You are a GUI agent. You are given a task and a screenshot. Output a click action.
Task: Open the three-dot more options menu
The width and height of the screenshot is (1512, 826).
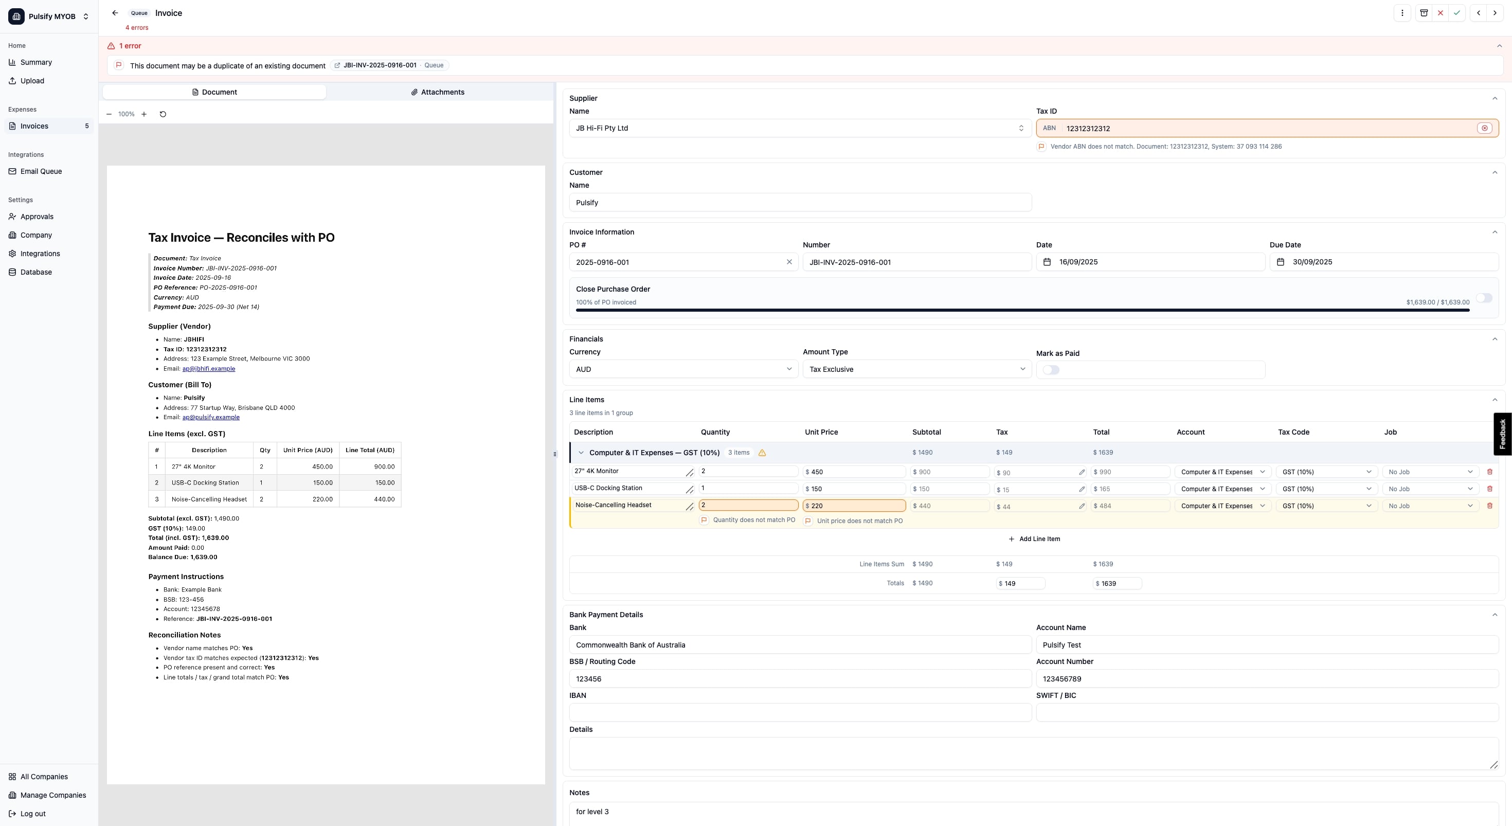coord(1402,13)
